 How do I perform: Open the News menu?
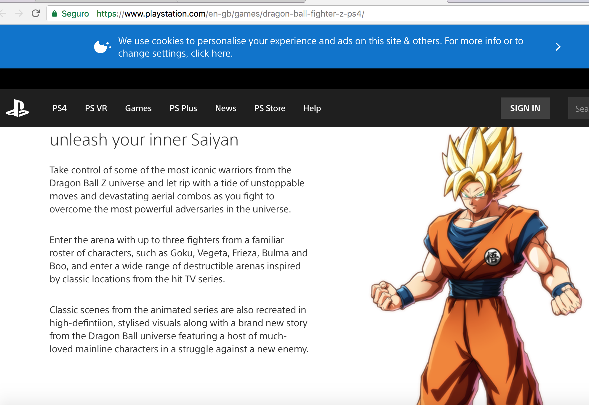[x=226, y=108]
